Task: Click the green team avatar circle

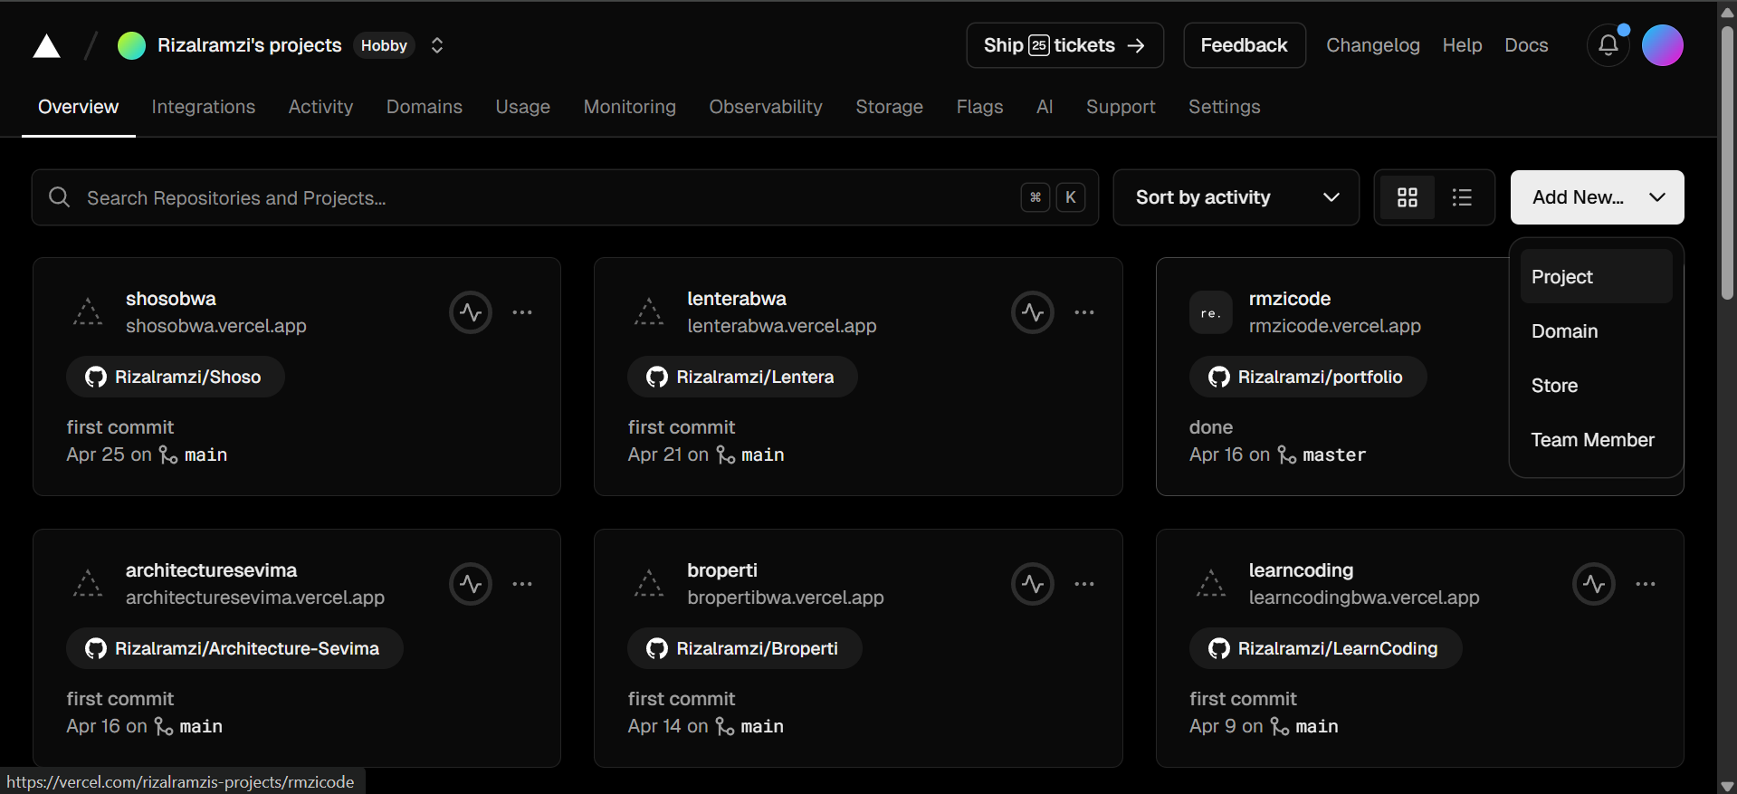Action: 131,45
